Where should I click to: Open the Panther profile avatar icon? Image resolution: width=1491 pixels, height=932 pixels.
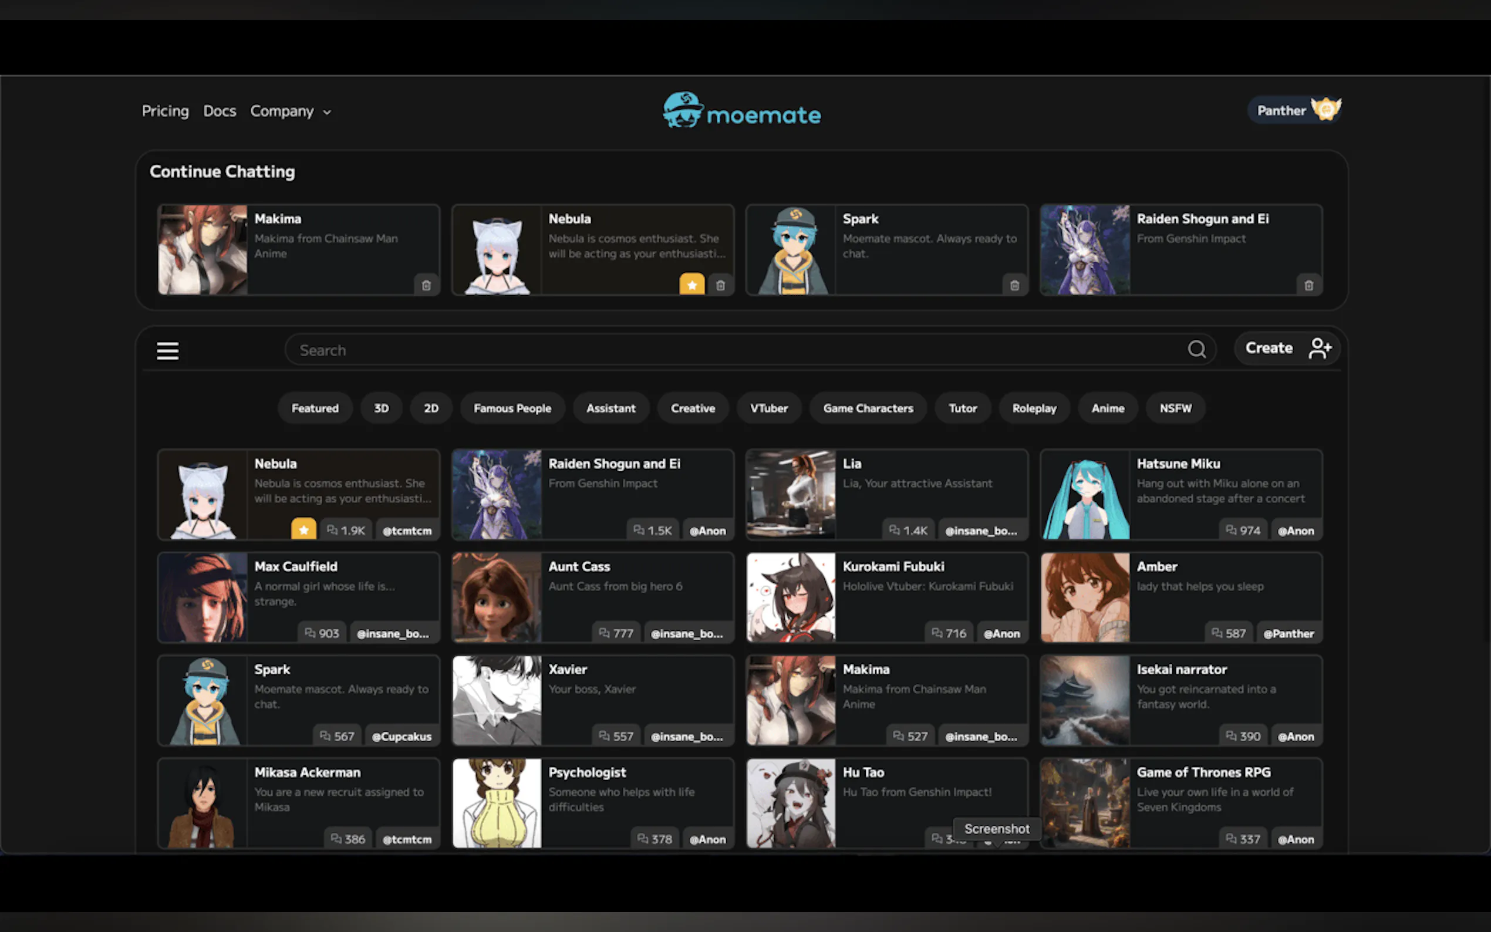pos(1326,110)
